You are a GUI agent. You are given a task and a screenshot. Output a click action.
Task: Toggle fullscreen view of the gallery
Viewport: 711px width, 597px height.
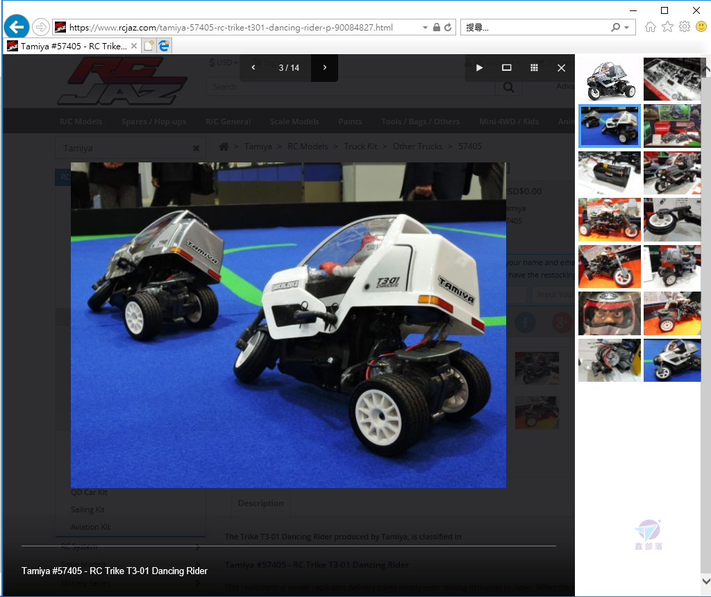[x=506, y=67]
